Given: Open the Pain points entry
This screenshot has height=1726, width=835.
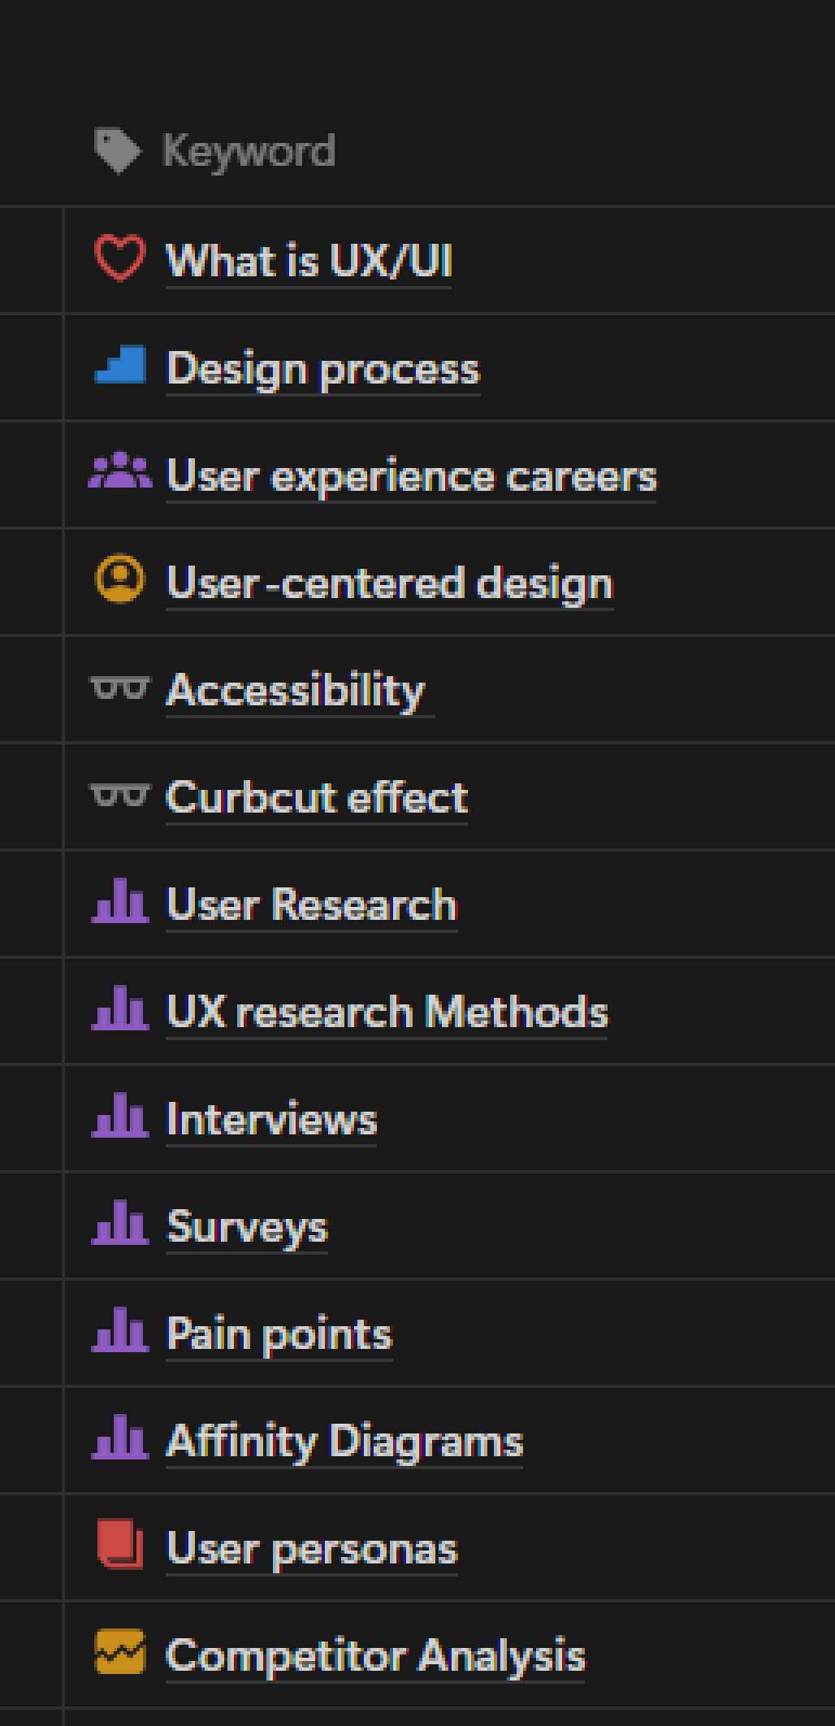Looking at the screenshot, I should [x=279, y=1334].
